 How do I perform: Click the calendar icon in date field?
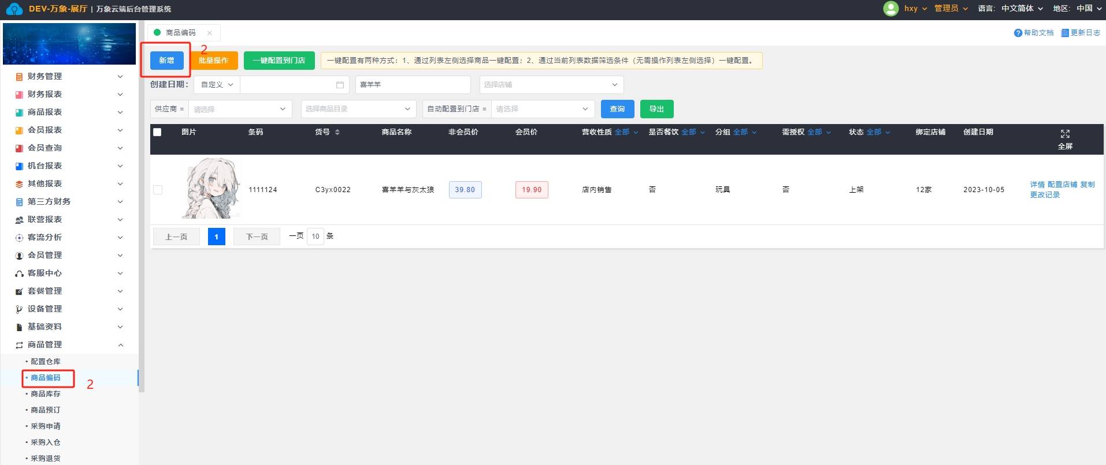point(340,85)
